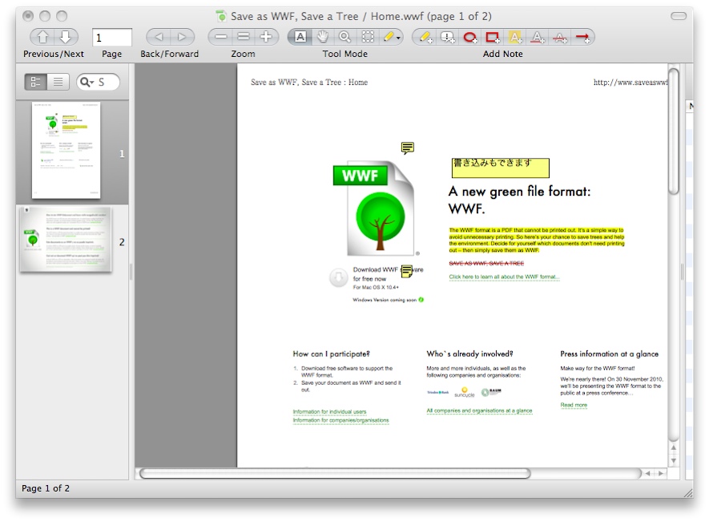Click vertical scrollbar down arrow

pyautogui.click(x=673, y=461)
